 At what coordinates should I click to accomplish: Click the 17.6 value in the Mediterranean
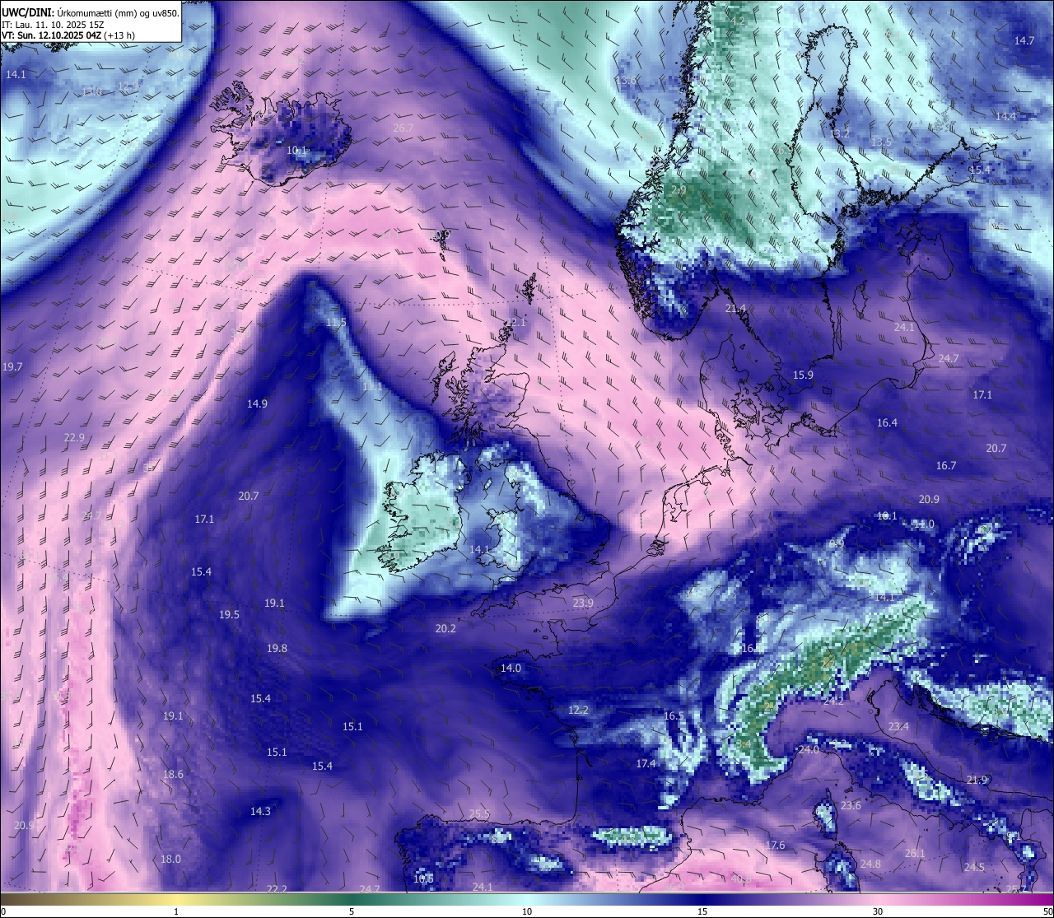click(x=775, y=846)
